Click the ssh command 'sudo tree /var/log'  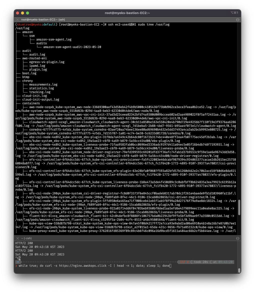[154, 24]
